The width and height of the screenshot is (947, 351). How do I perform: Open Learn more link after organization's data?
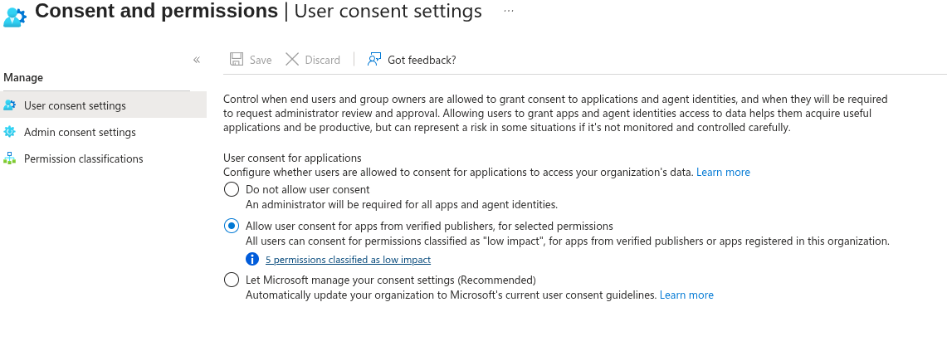(723, 172)
